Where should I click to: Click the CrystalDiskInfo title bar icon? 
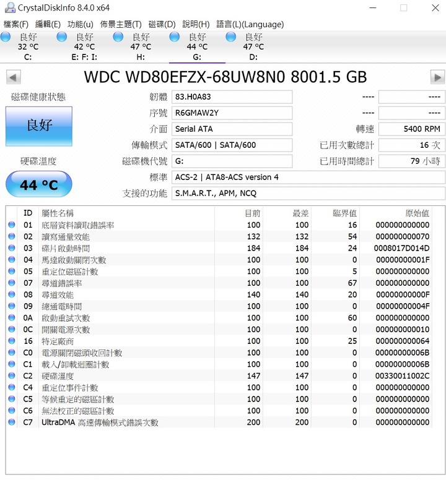click(10, 7)
